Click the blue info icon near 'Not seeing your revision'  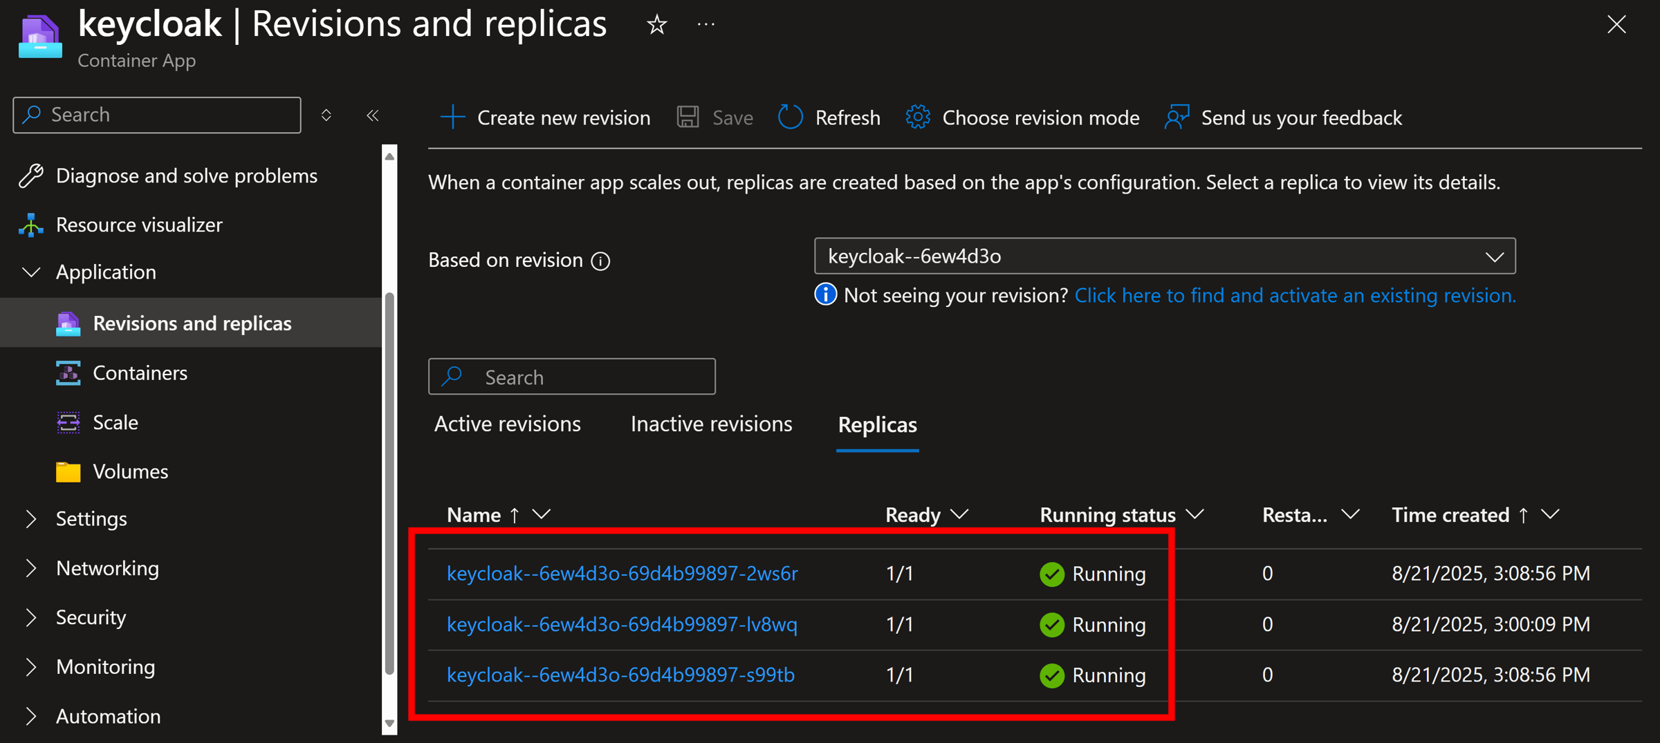(825, 294)
